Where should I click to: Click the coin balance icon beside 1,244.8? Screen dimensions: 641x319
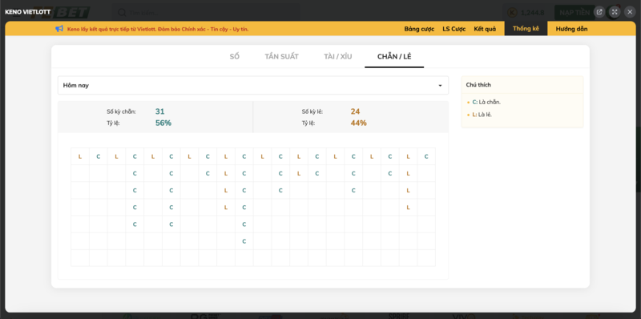(x=512, y=13)
